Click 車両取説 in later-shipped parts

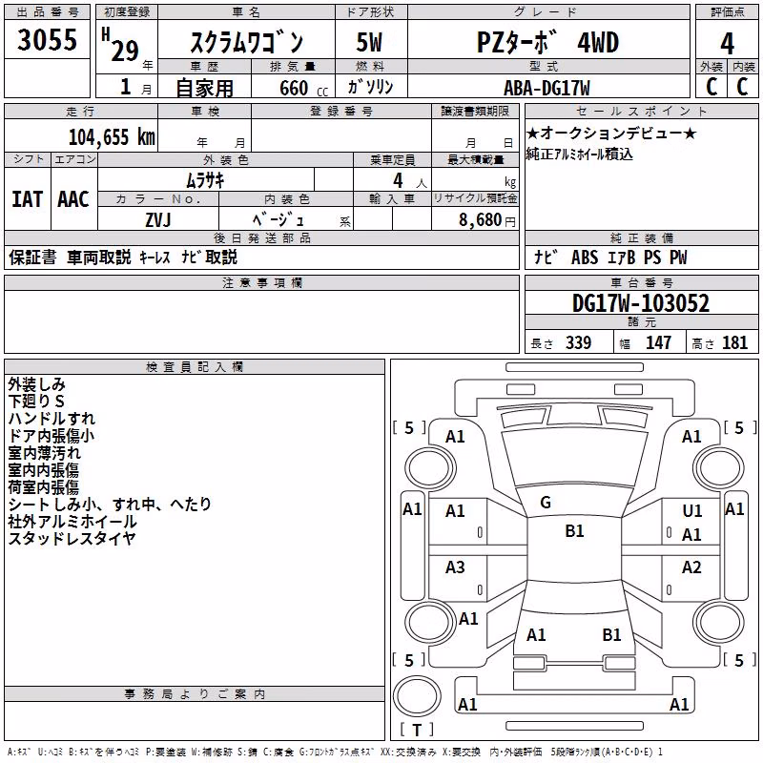(x=99, y=257)
